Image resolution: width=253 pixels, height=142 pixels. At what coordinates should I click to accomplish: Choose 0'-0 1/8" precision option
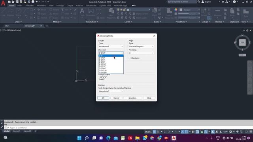pos(111,62)
